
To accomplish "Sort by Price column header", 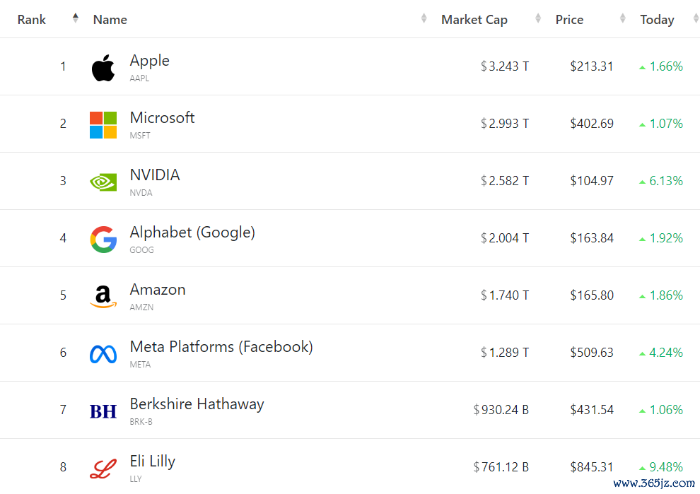I will [569, 20].
